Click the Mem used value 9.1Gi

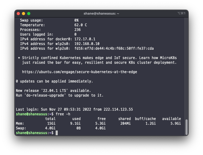[x=75, y=123]
